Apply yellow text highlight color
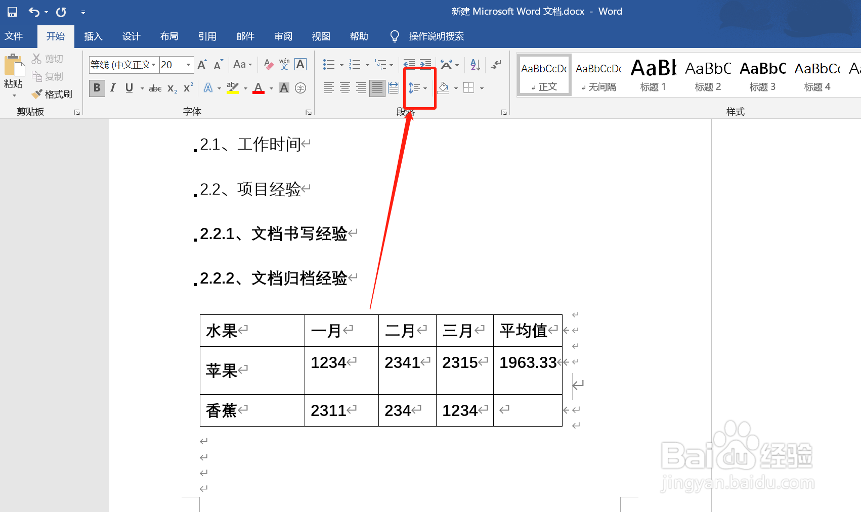The width and height of the screenshot is (861, 512). tap(233, 88)
